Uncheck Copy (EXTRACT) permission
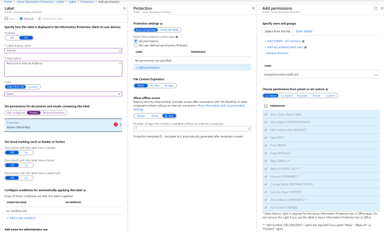This screenshot has width=384, height=232. 266,153
